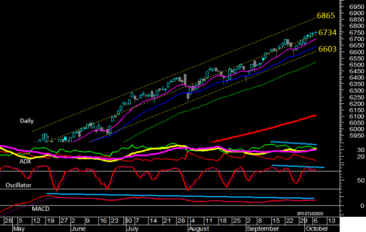Select May on the time axis

click(19, 228)
